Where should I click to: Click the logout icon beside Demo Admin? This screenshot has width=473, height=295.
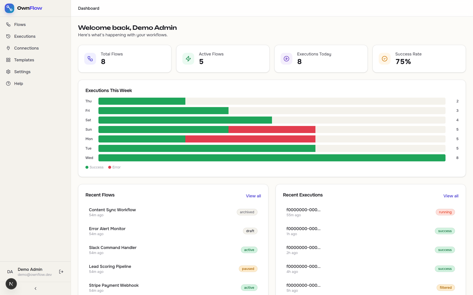pos(61,272)
